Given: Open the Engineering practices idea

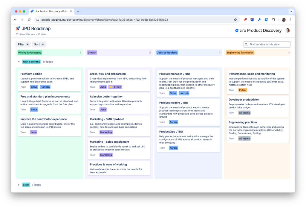Looking at the screenshot, I should 258,131.
